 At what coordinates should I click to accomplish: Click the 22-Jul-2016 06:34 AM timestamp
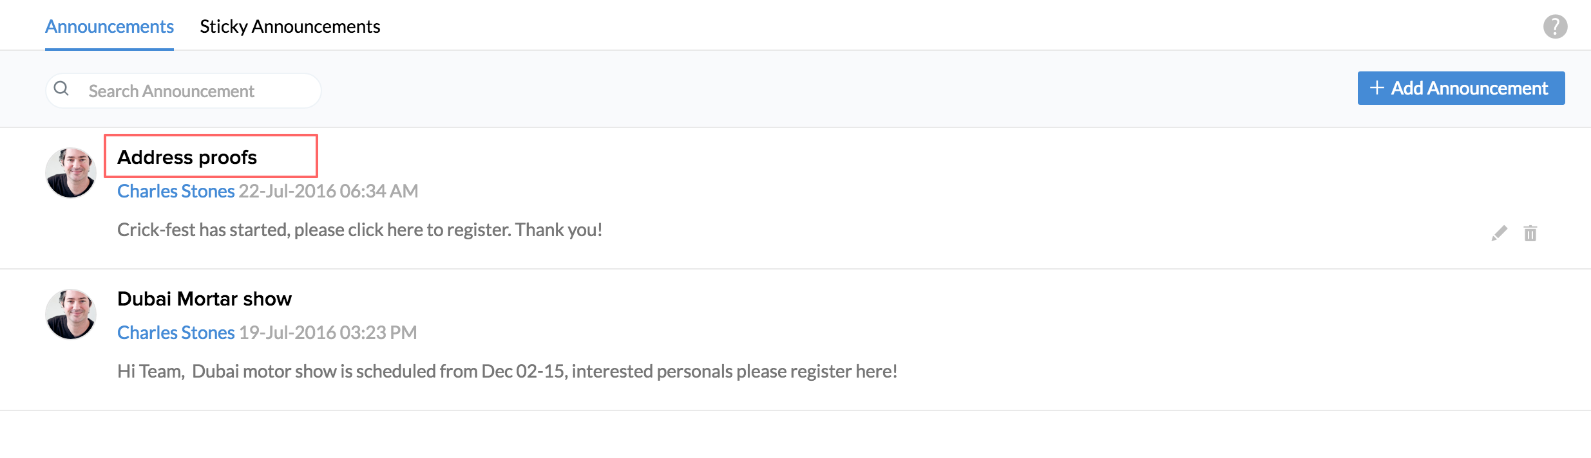point(329,191)
